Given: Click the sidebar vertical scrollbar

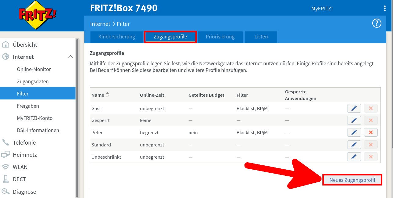Looking at the screenshot, I should tap(77, 118).
